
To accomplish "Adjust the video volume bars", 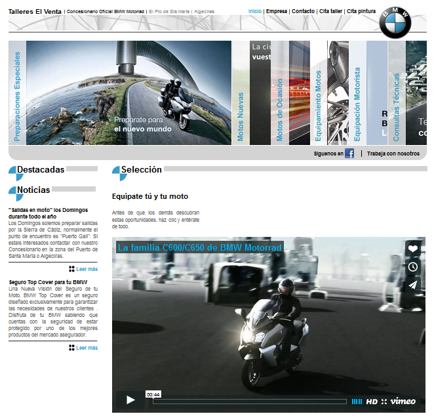I will [357, 402].
